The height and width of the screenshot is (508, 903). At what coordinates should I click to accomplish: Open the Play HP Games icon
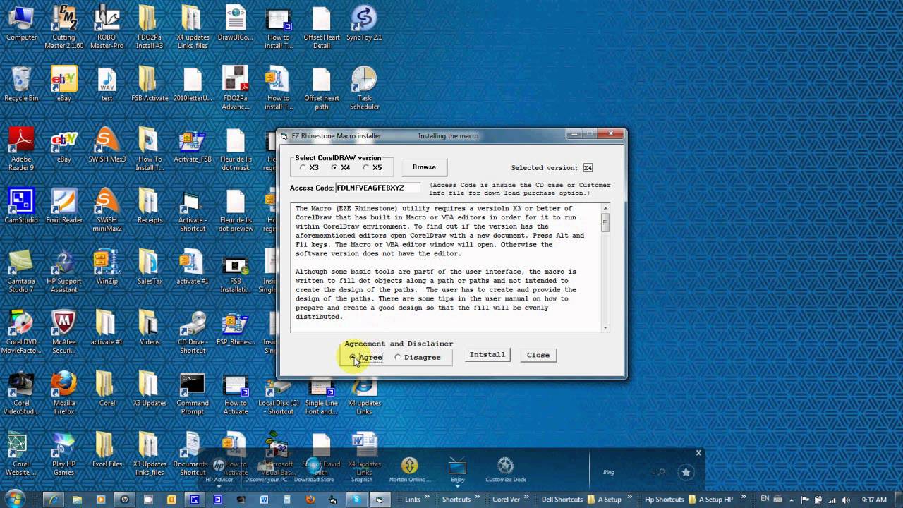click(64, 454)
